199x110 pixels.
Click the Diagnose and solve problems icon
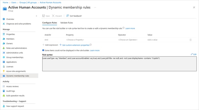4,24
